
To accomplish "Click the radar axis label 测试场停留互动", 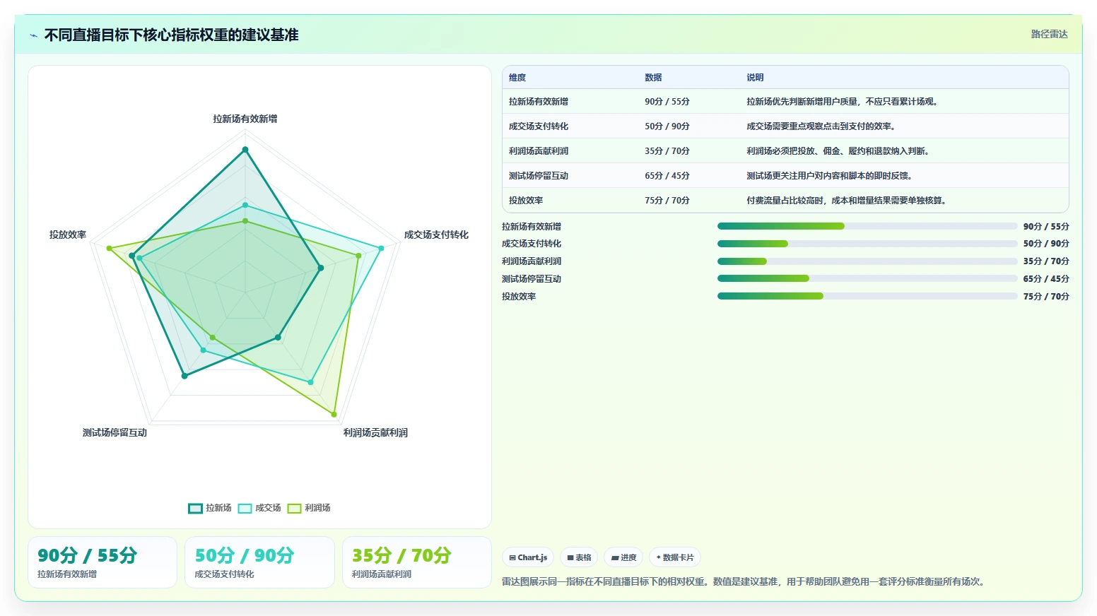I will click(115, 432).
